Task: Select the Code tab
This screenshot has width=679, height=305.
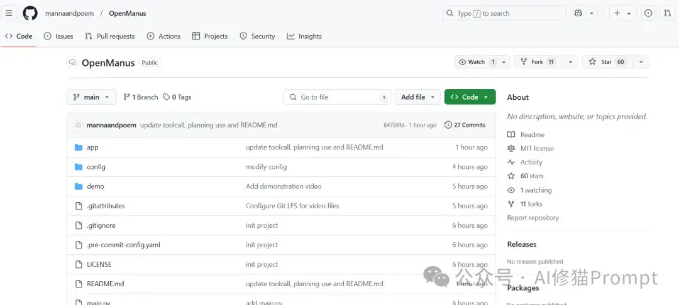Action: tap(19, 36)
